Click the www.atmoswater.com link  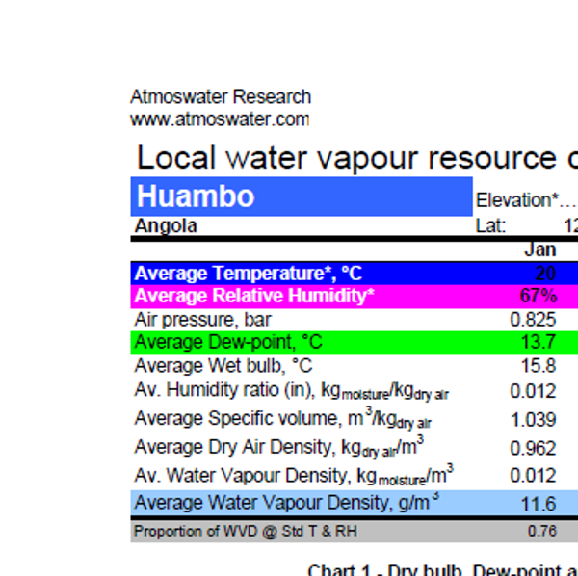pyautogui.click(x=220, y=119)
